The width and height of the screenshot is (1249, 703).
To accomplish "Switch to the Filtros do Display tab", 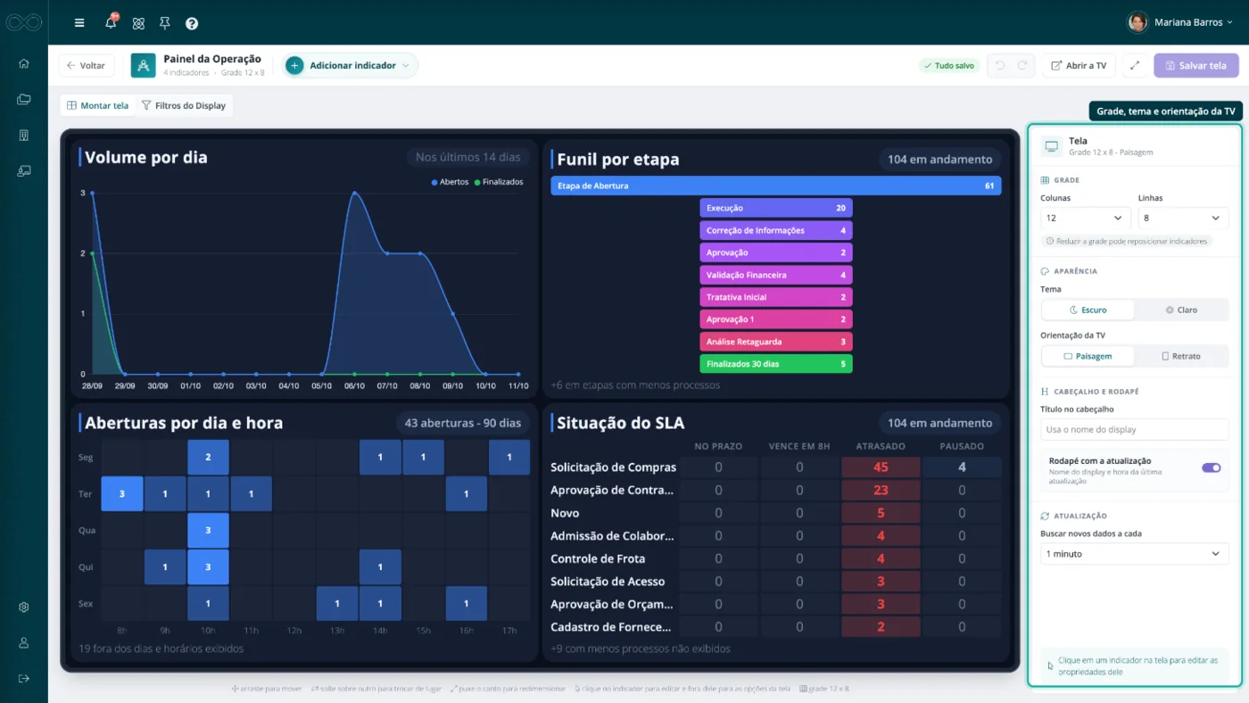I will [184, 105].
